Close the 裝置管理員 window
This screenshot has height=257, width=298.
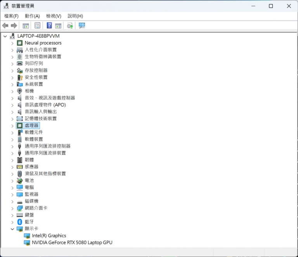coord(289,6)
